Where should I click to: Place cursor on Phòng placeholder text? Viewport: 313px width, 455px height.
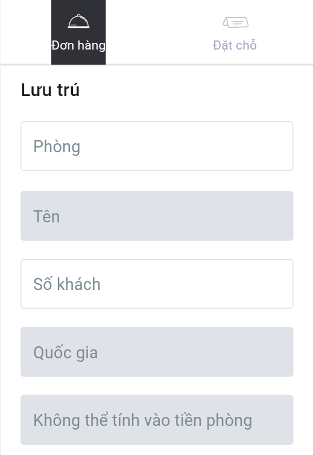(x=57, y=147)
